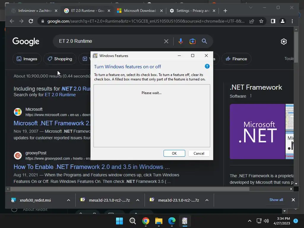
Task: Close the downloads bar
Action: coord(293,200)
